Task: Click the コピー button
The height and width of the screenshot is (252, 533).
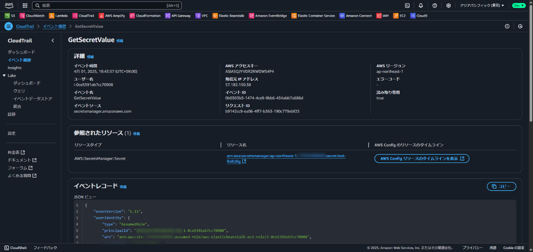Action: pos(501,186)
